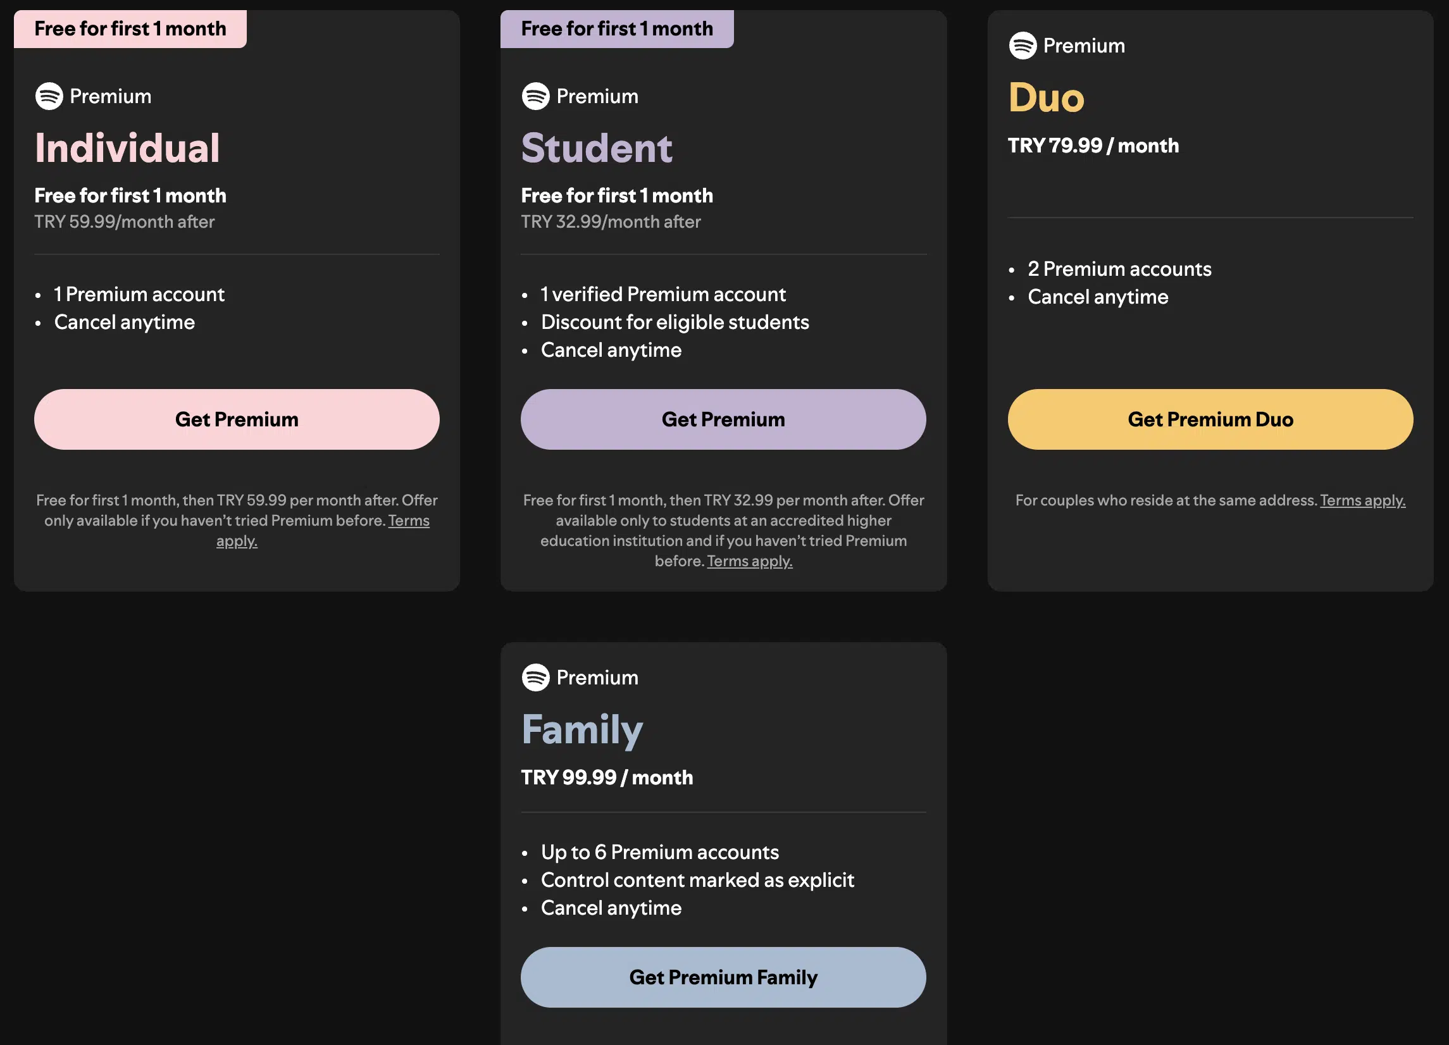Click Get Premium on the Student plan
Image resolution: width=1449 pixels, height=1045 pixels.
pos(723,419)
